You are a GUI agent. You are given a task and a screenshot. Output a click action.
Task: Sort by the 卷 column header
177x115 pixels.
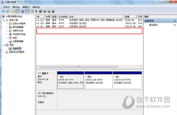40,17
